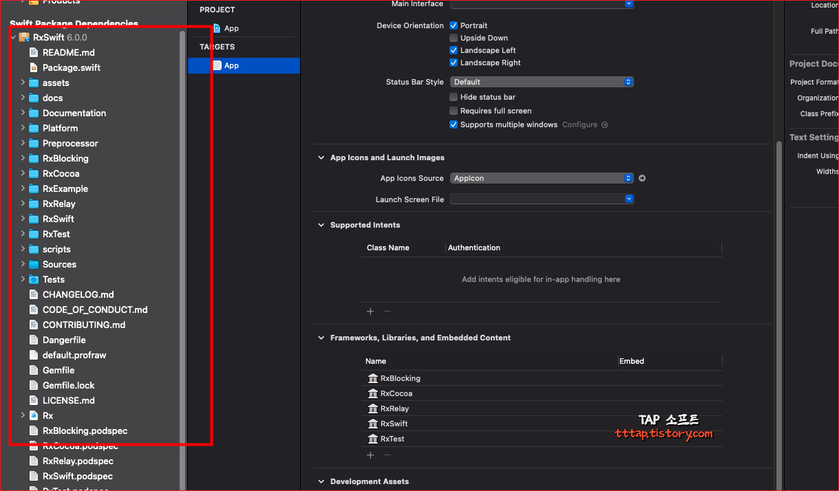The image size is (839, 491).
Task: Open the Main Interface dropdown
Action: tap(542, 3)
